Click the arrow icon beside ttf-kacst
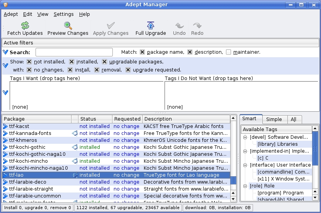321x213 pixels. pyautogui.click(x=5, y=126)
